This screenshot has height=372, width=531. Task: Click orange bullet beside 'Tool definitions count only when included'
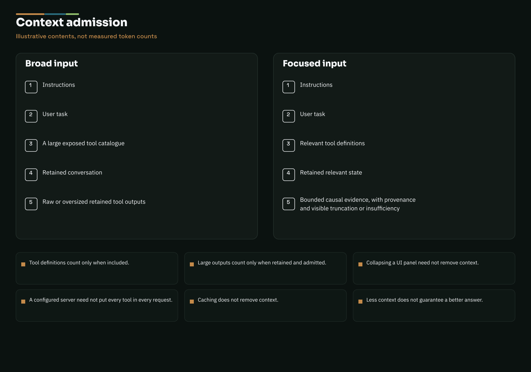[23, 264]
